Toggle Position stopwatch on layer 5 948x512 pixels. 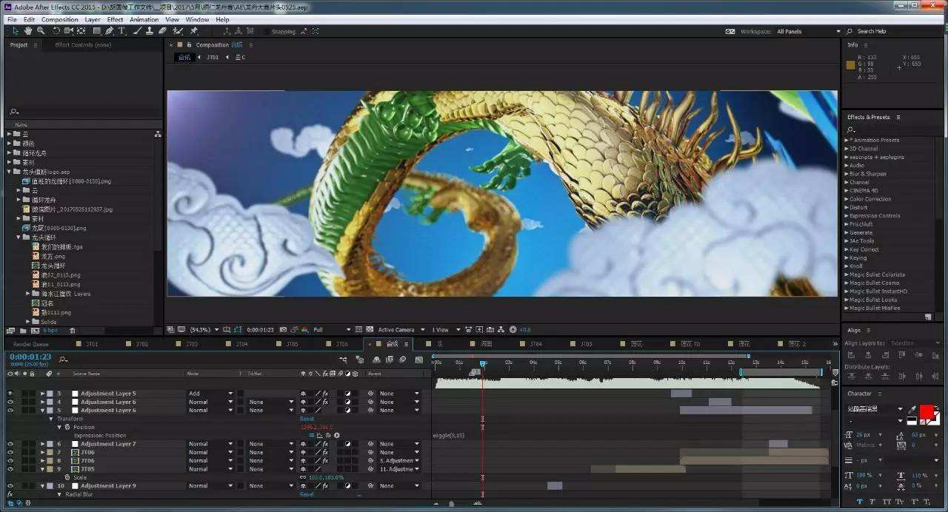(67, 427)
